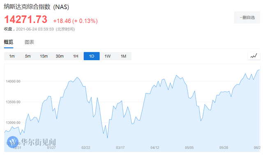Click the closing timestamp 2021-06-24 03:59:59
The height and width of the screenshot is (155, 263).
(35, 29)
